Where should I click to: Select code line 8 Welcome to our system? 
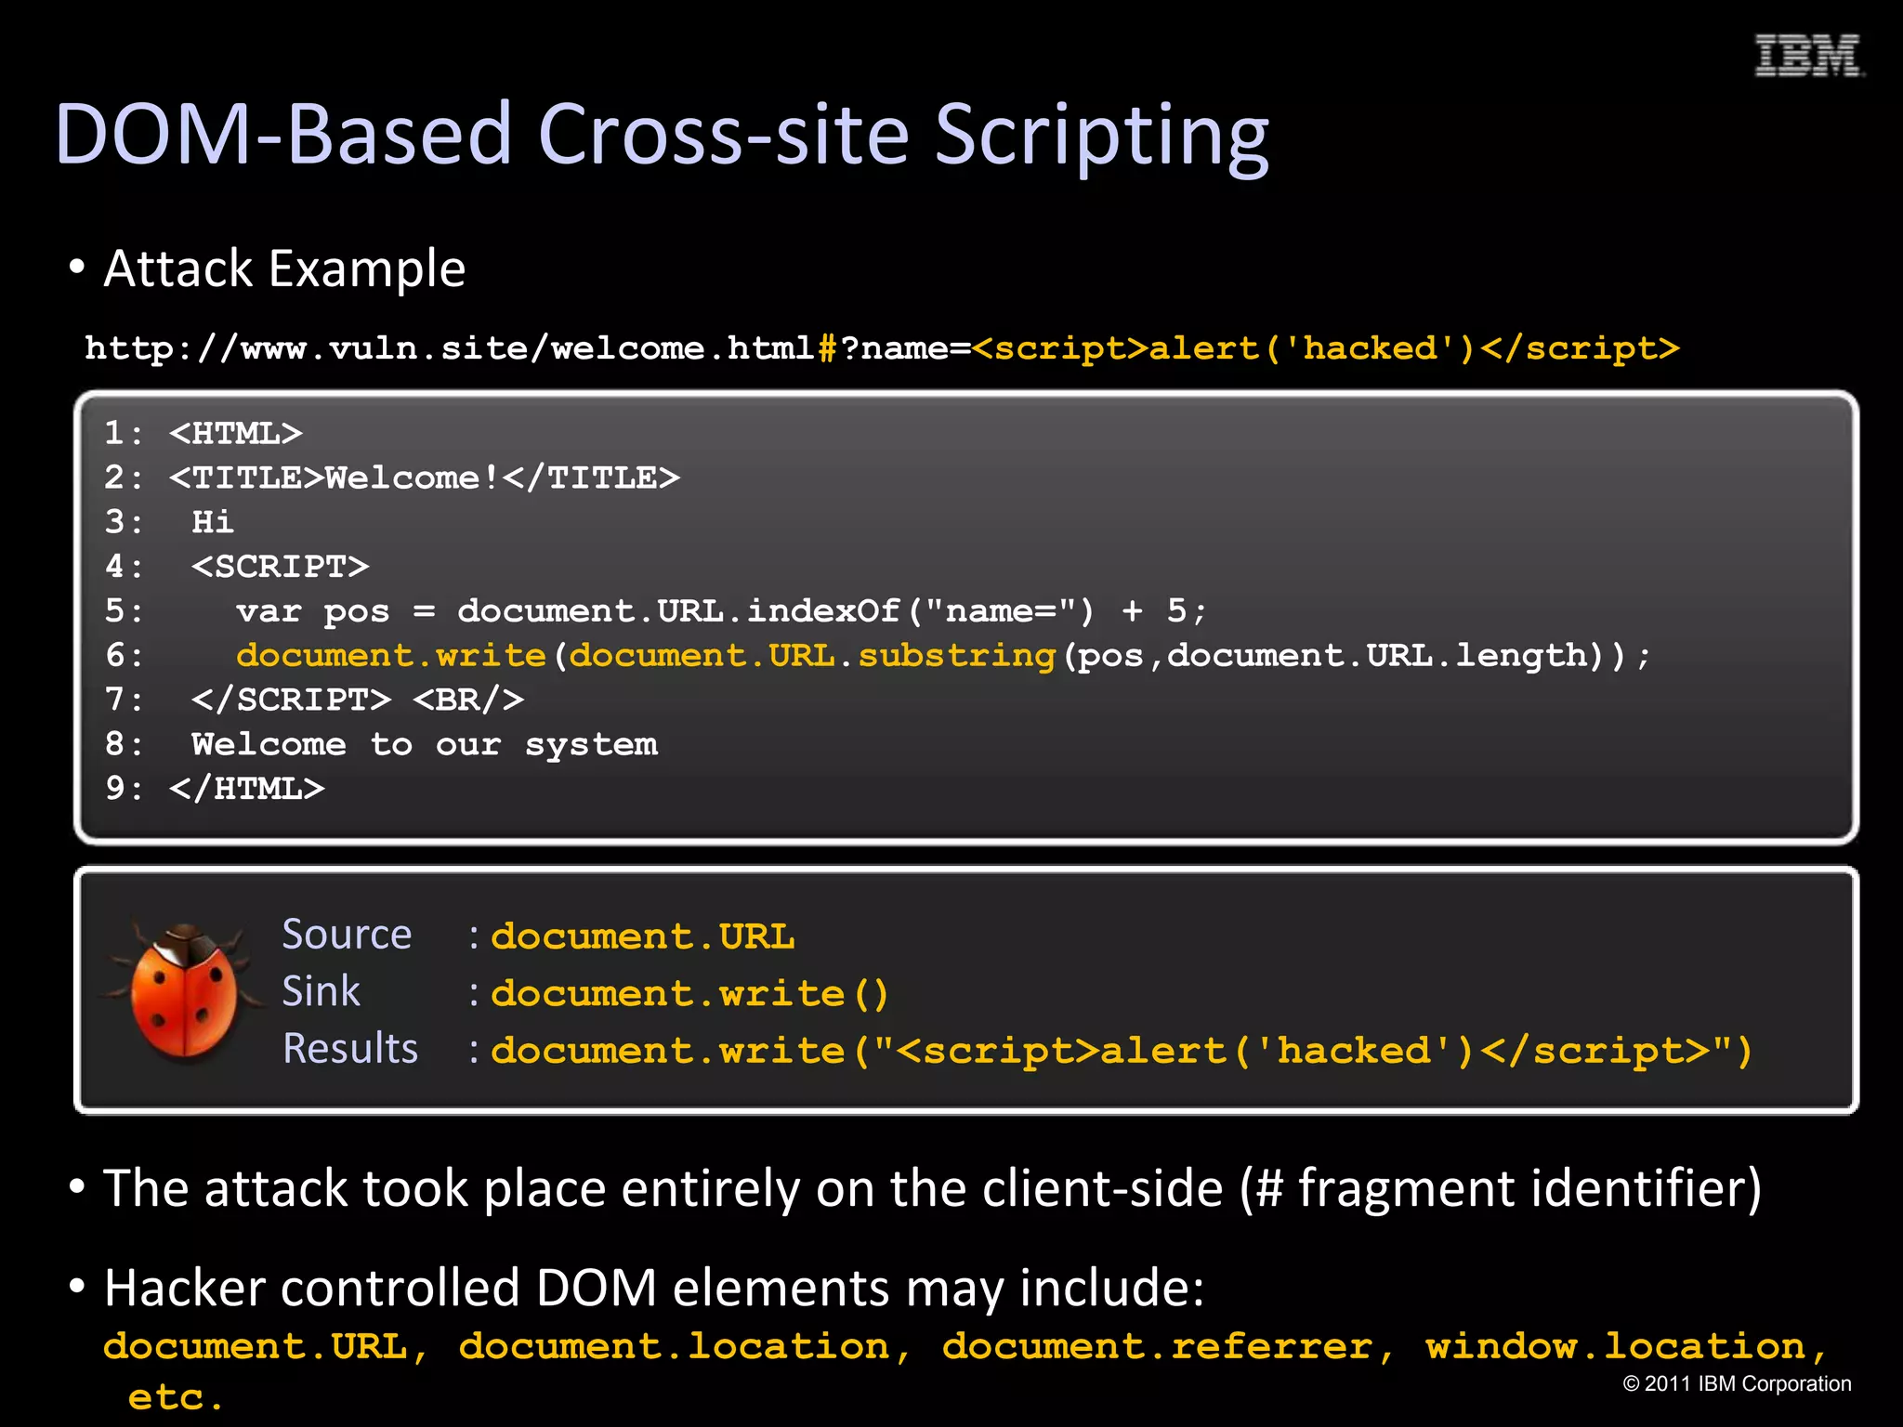[x=381, y=744]
